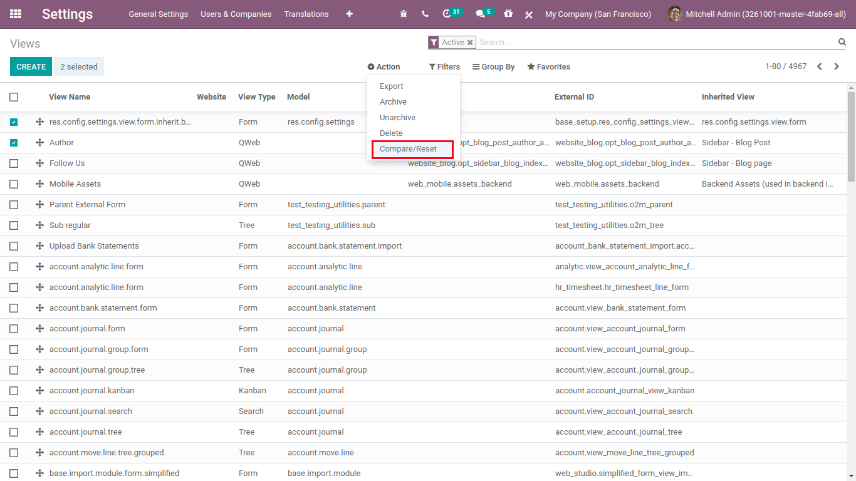Open the My Company (San Francisco) switcher
This screenshot has height=481, width=856.
[x=598, y=14]
